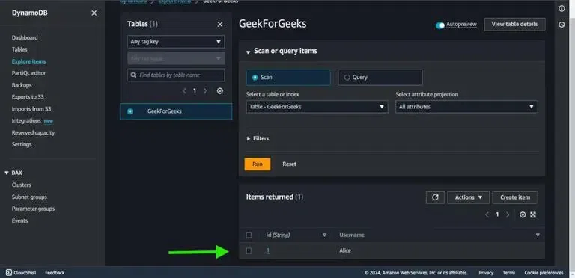This screenshot has height=278, width=575.
Task: Expand items table to full screen
Action: (533, 214)
